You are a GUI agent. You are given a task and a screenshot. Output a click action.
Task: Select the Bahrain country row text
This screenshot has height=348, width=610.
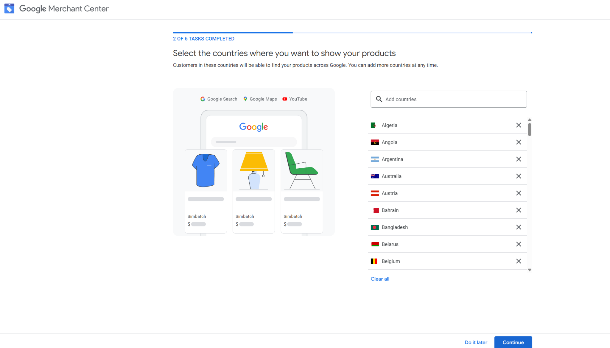click(x=390, y=210)
